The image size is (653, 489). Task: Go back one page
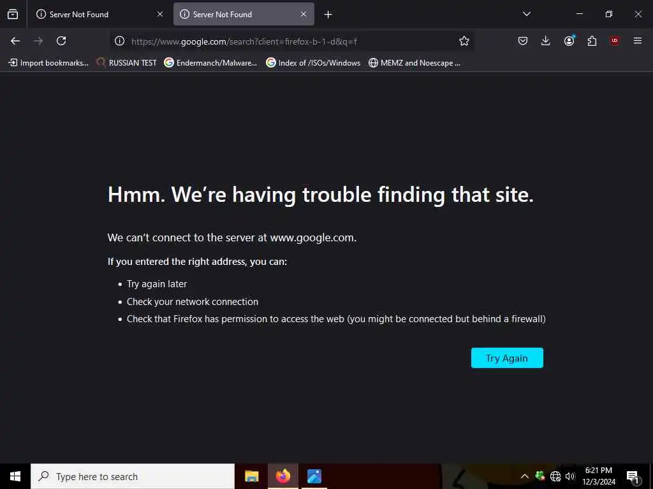[x=15, y=41]
